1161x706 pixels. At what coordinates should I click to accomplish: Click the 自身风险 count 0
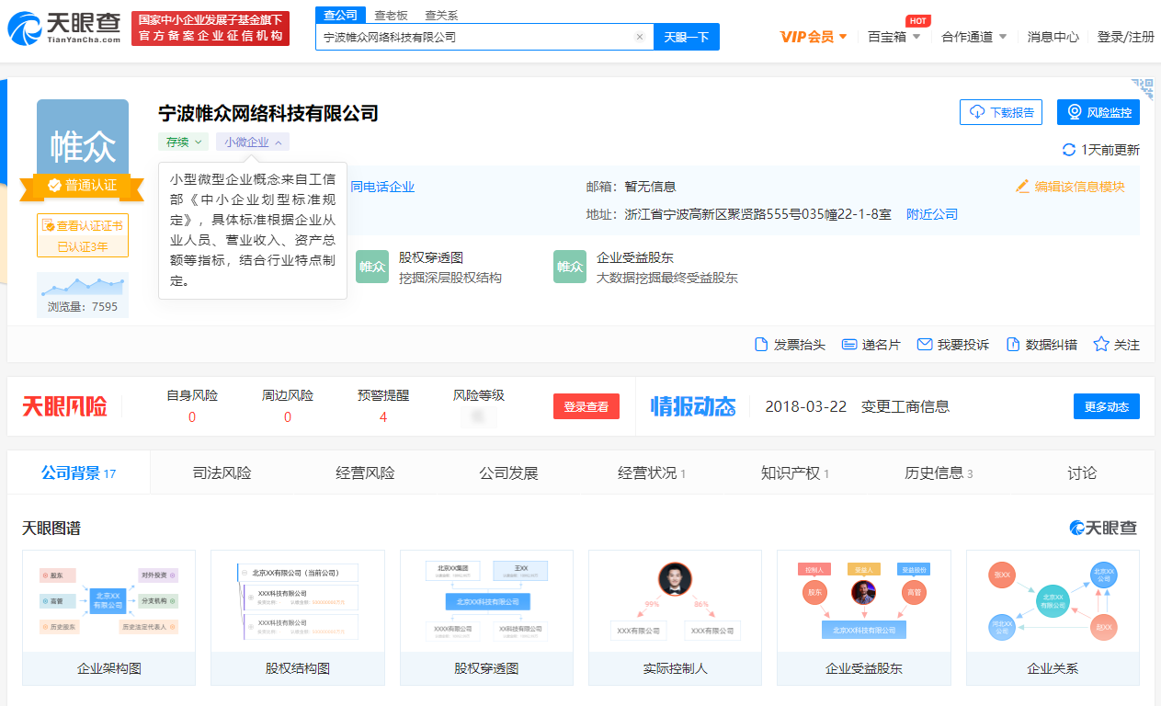click(192, 417)
